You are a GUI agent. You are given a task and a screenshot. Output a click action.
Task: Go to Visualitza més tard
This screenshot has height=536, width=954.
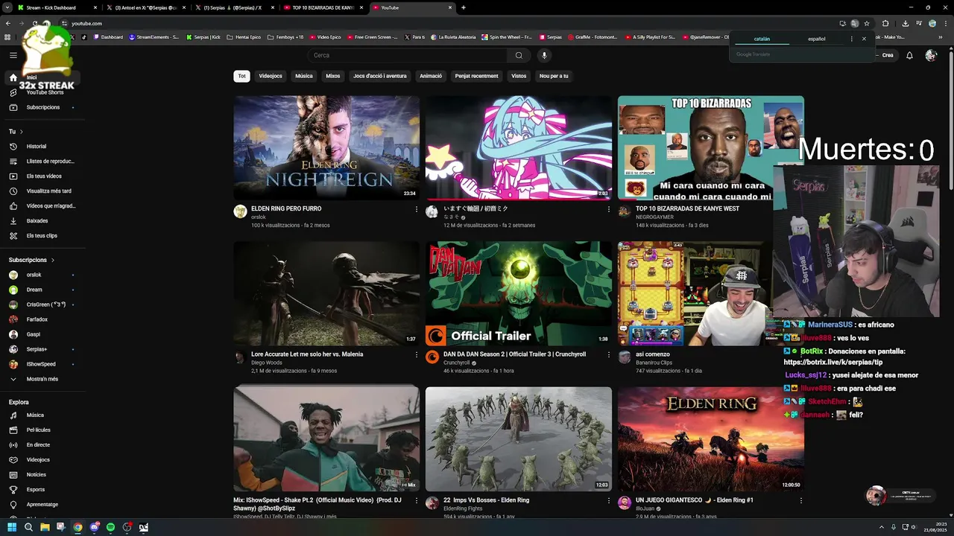tap(42, 191)
